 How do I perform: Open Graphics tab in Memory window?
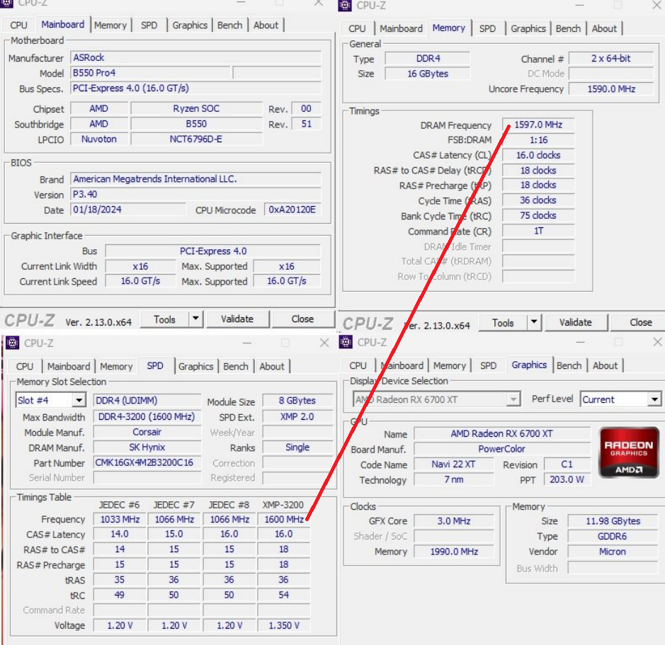(528, 28)
